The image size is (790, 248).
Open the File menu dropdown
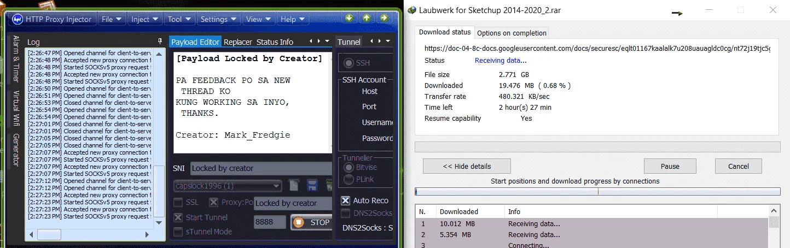pyautogui.click(x=112, y=19)
